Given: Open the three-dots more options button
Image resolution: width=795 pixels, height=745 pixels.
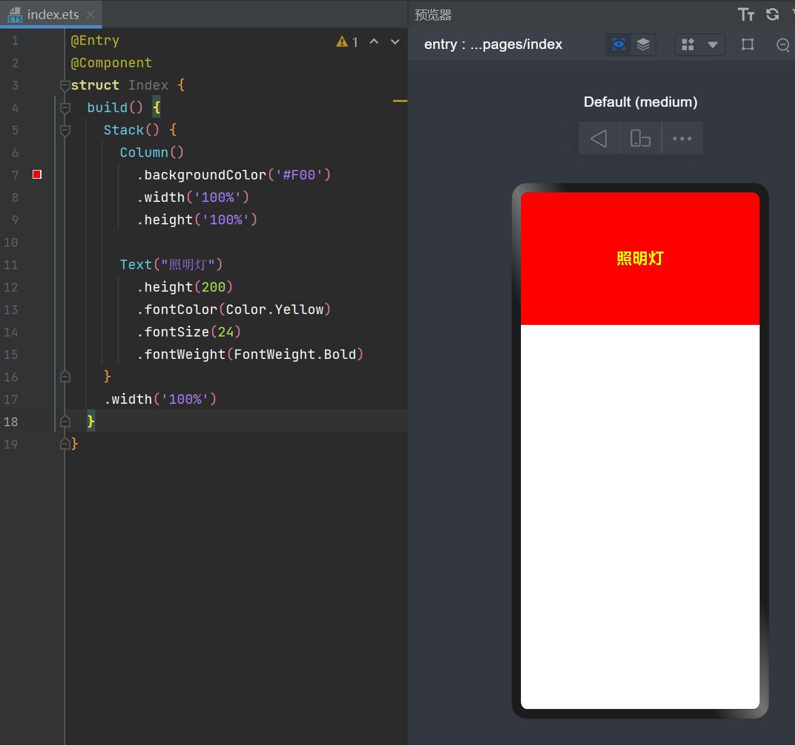Looking at the screenshot, I should point(682,139).
